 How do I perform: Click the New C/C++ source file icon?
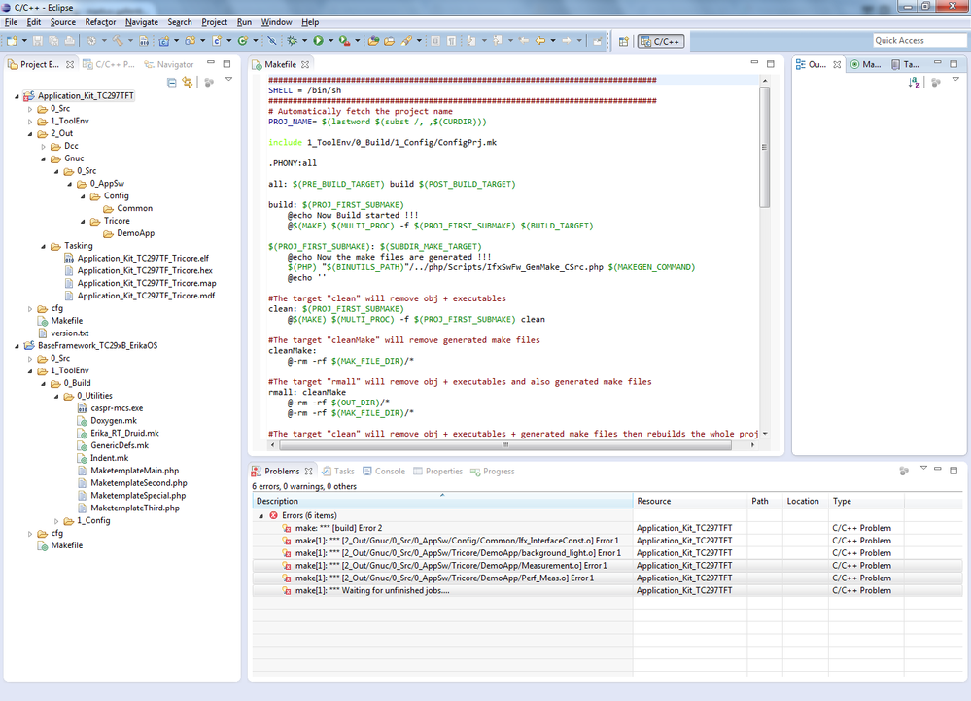point(217,41)
